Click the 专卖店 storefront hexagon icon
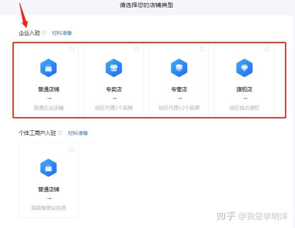 point(114,68)
